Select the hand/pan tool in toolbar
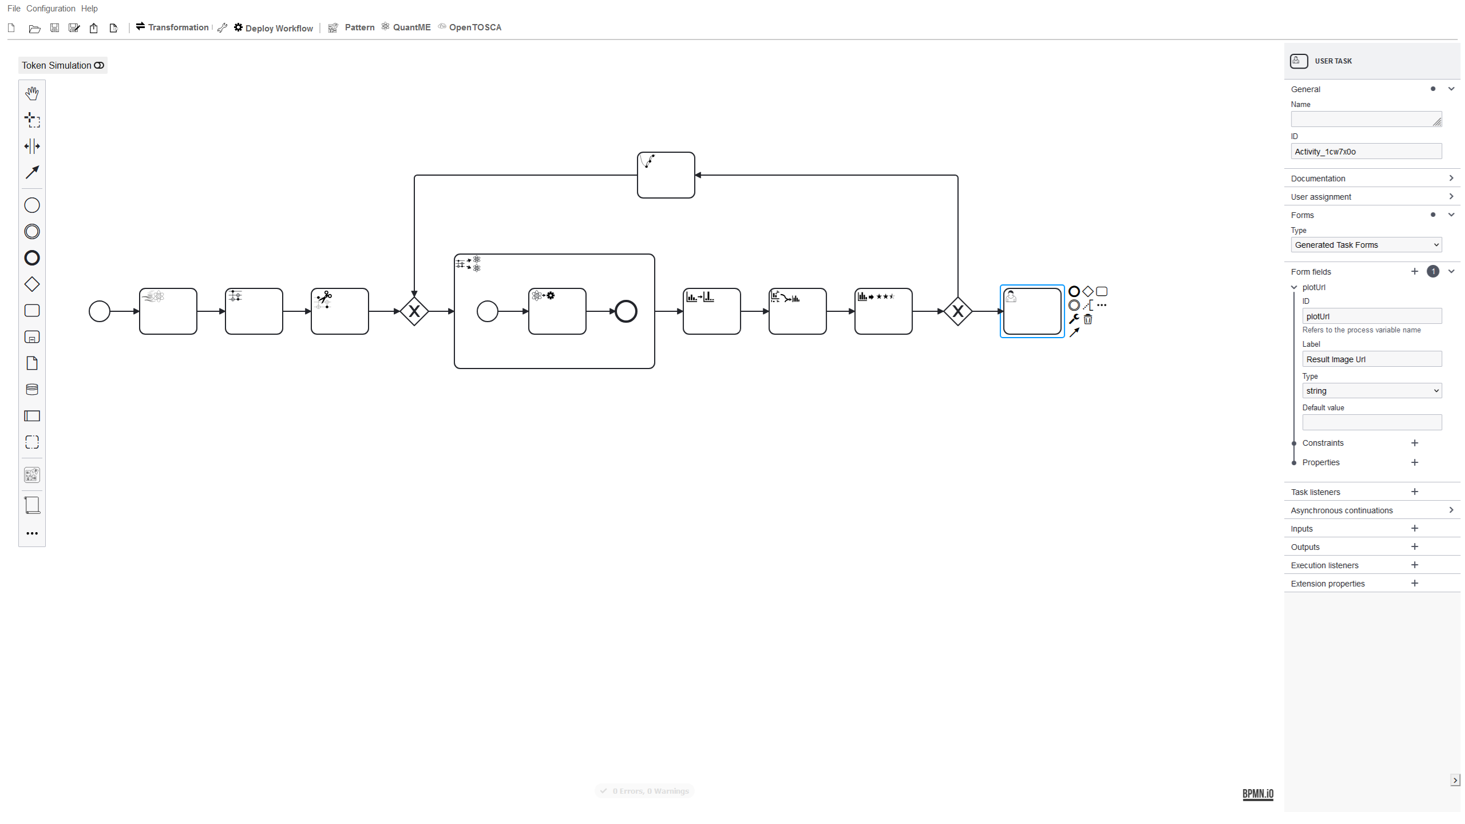This screenshot has height=824, width=1465. point(32,93)
